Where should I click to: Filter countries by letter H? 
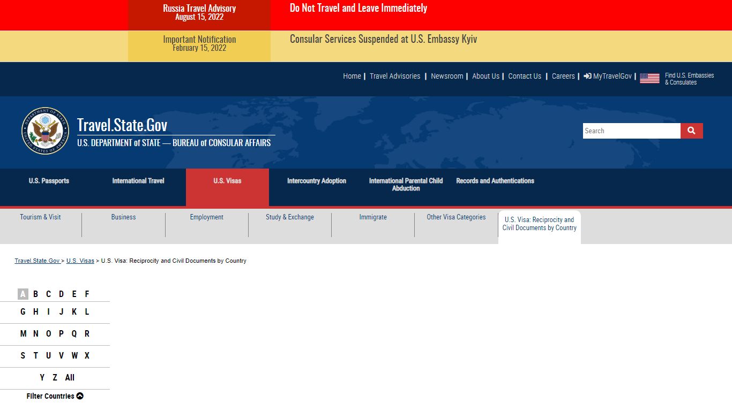pos(35,311)
